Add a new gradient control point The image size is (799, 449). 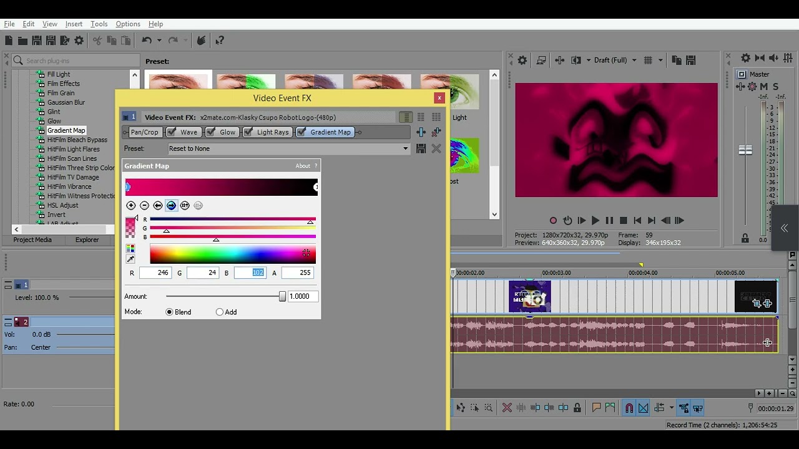tap(130, 205)
